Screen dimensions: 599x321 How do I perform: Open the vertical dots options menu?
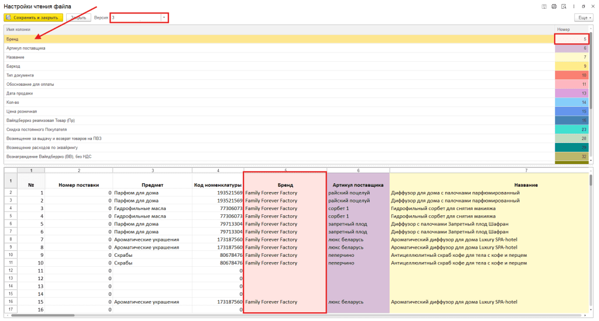coord(573,6)
